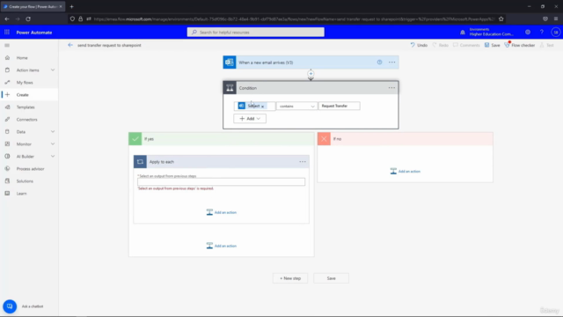Close the Create your flow browser tab

pos(61,6)
